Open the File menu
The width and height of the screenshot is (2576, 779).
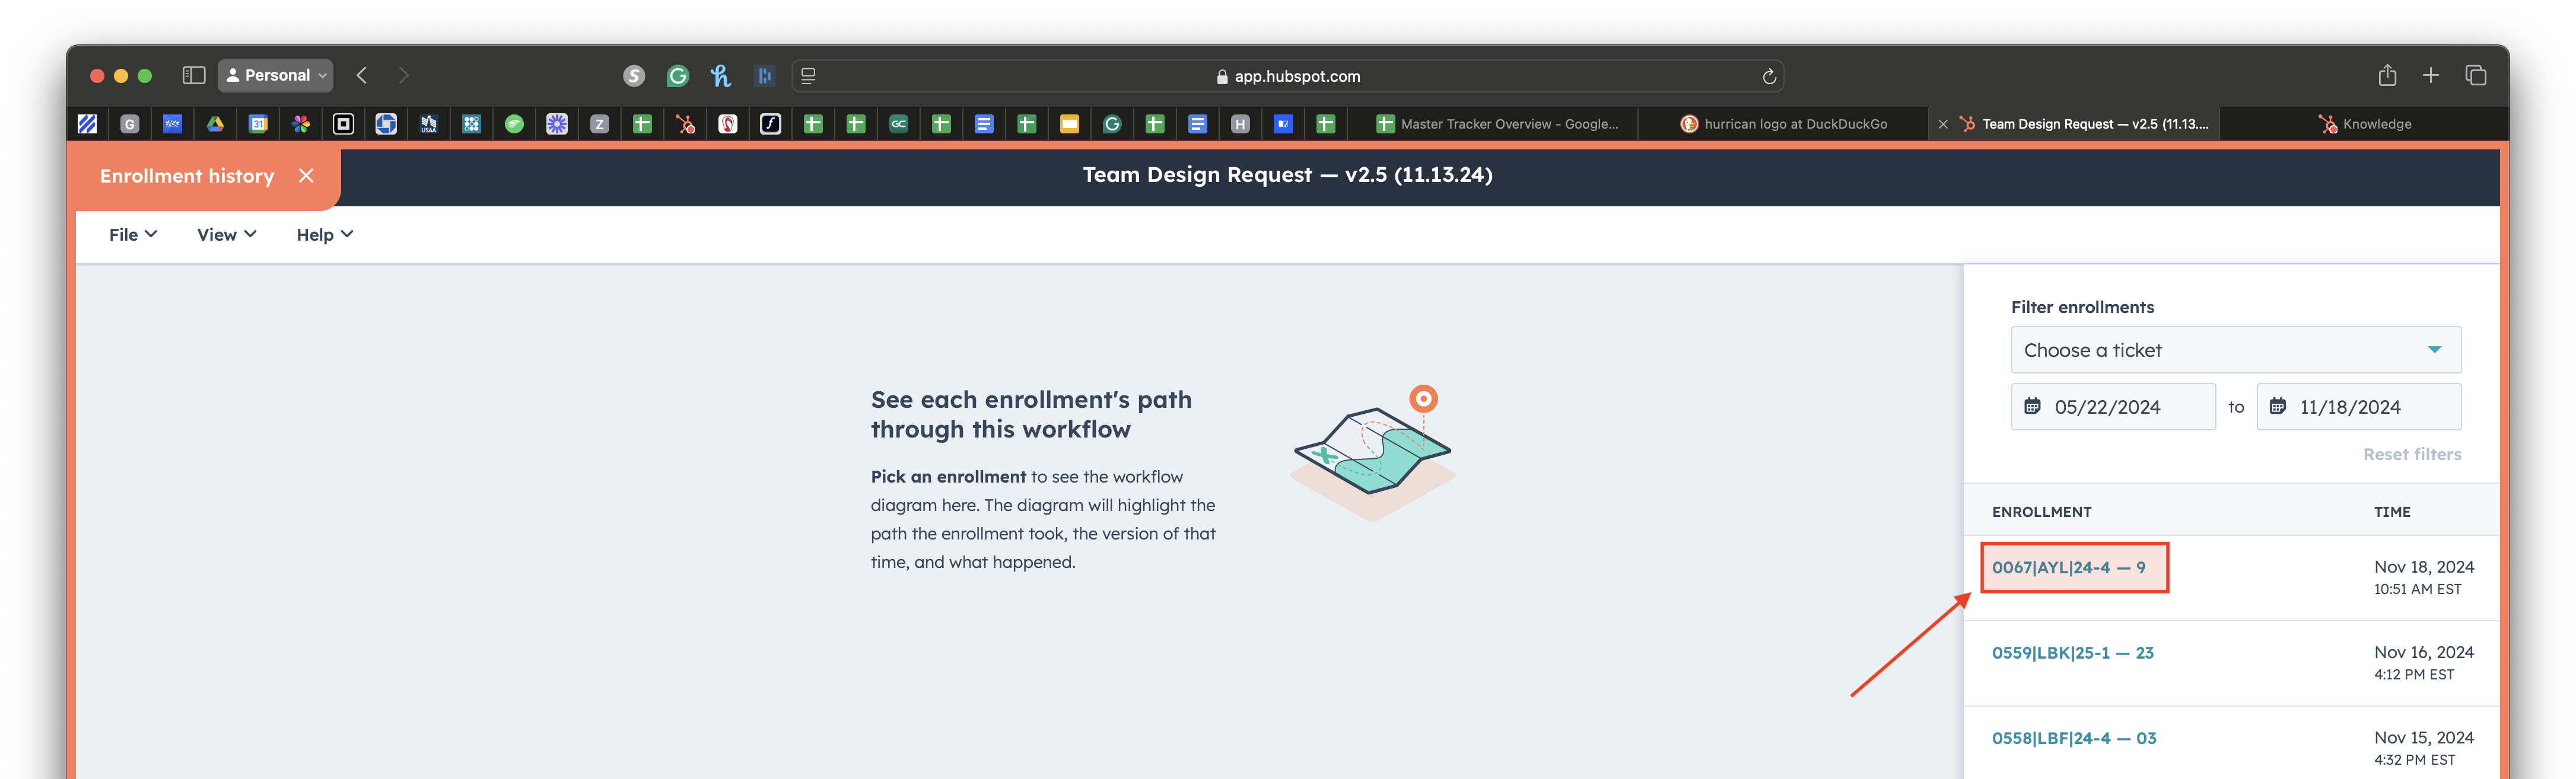132,235
